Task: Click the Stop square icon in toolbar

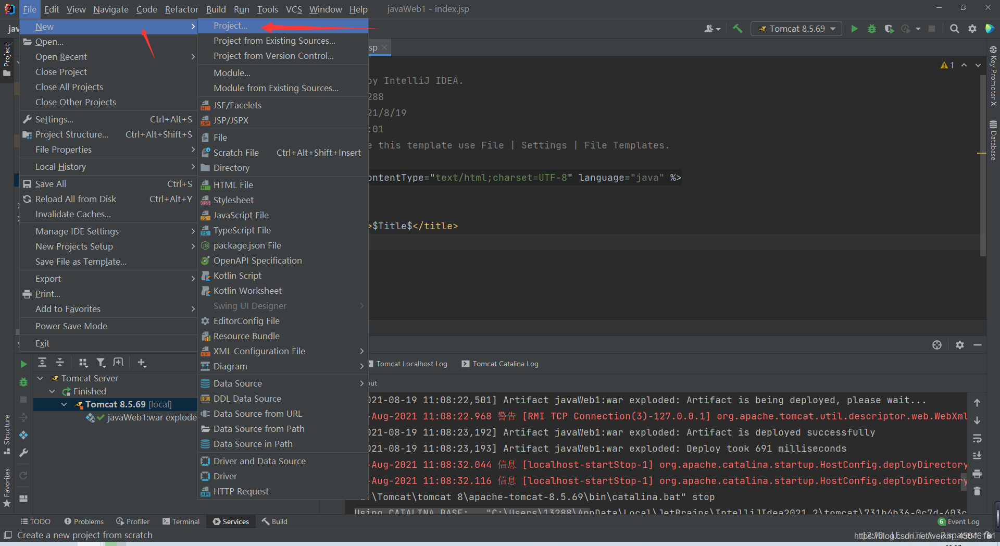Action: click(932, 29)
